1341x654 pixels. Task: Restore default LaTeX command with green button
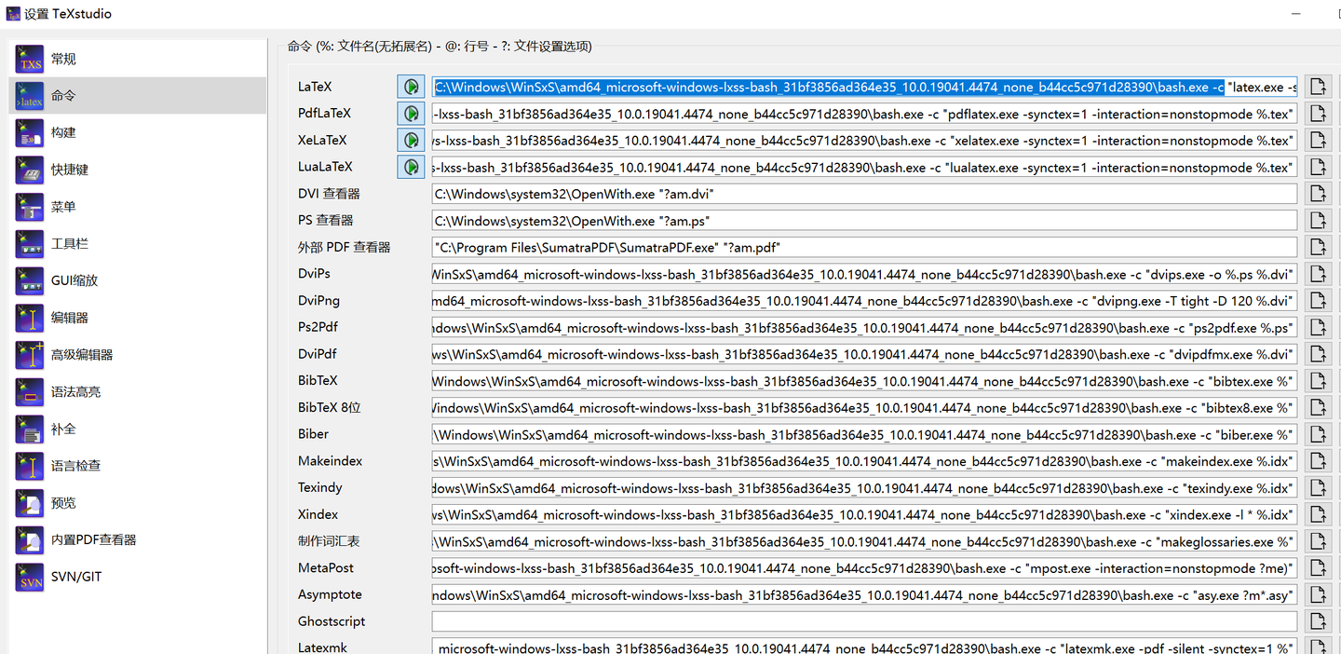[x=411, y=86]
